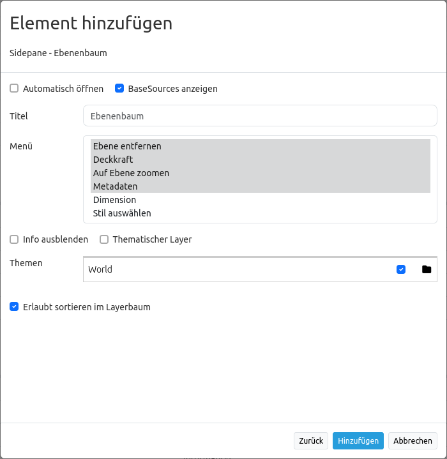Click the World theme name
The width and height of the screenshot is (447, 459).
(x=100, y=269)
